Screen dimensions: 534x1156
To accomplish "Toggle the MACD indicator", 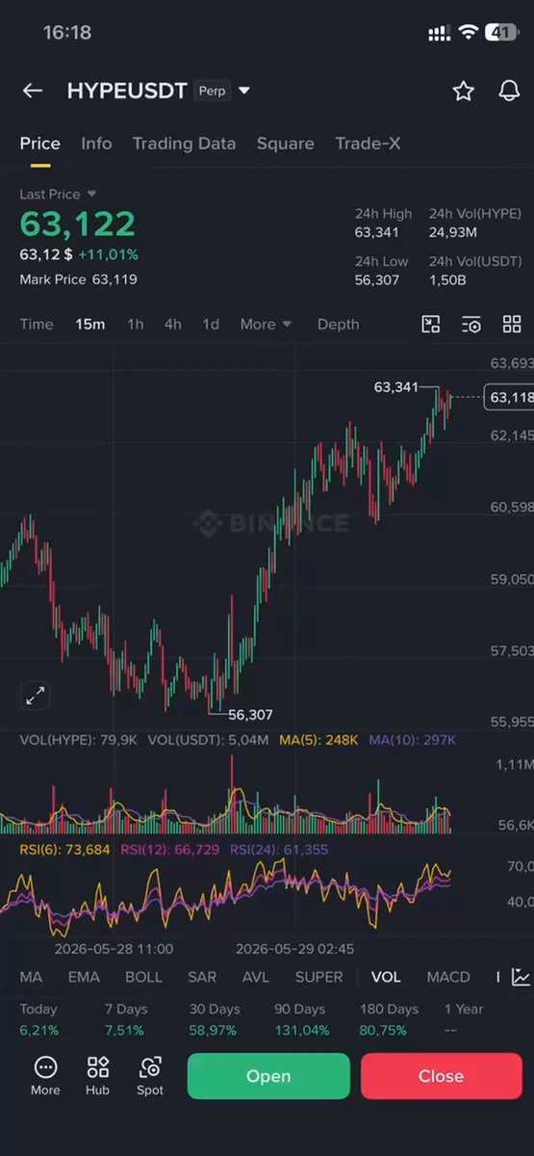I will point(448,977).
